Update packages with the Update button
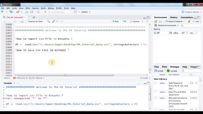 tap(172, 71)
